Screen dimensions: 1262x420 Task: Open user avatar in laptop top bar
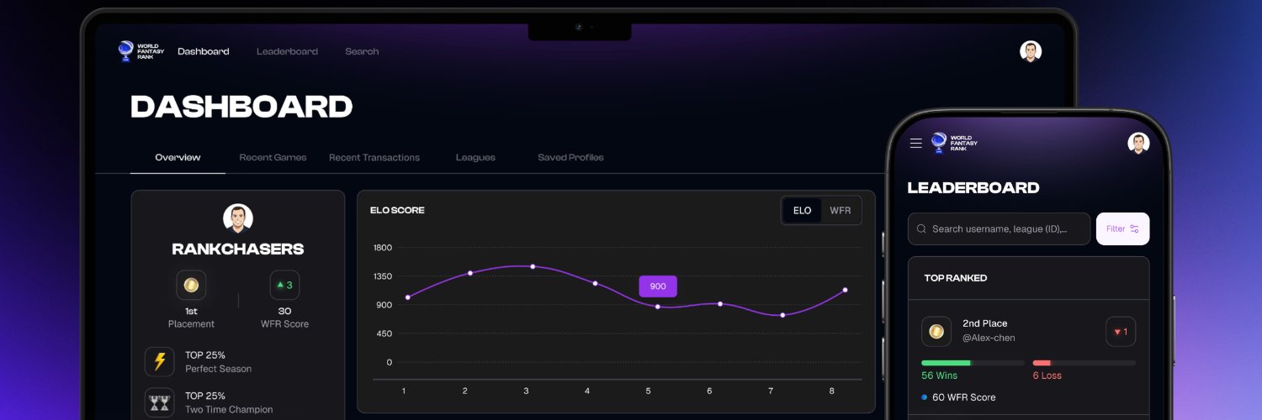1031,51
